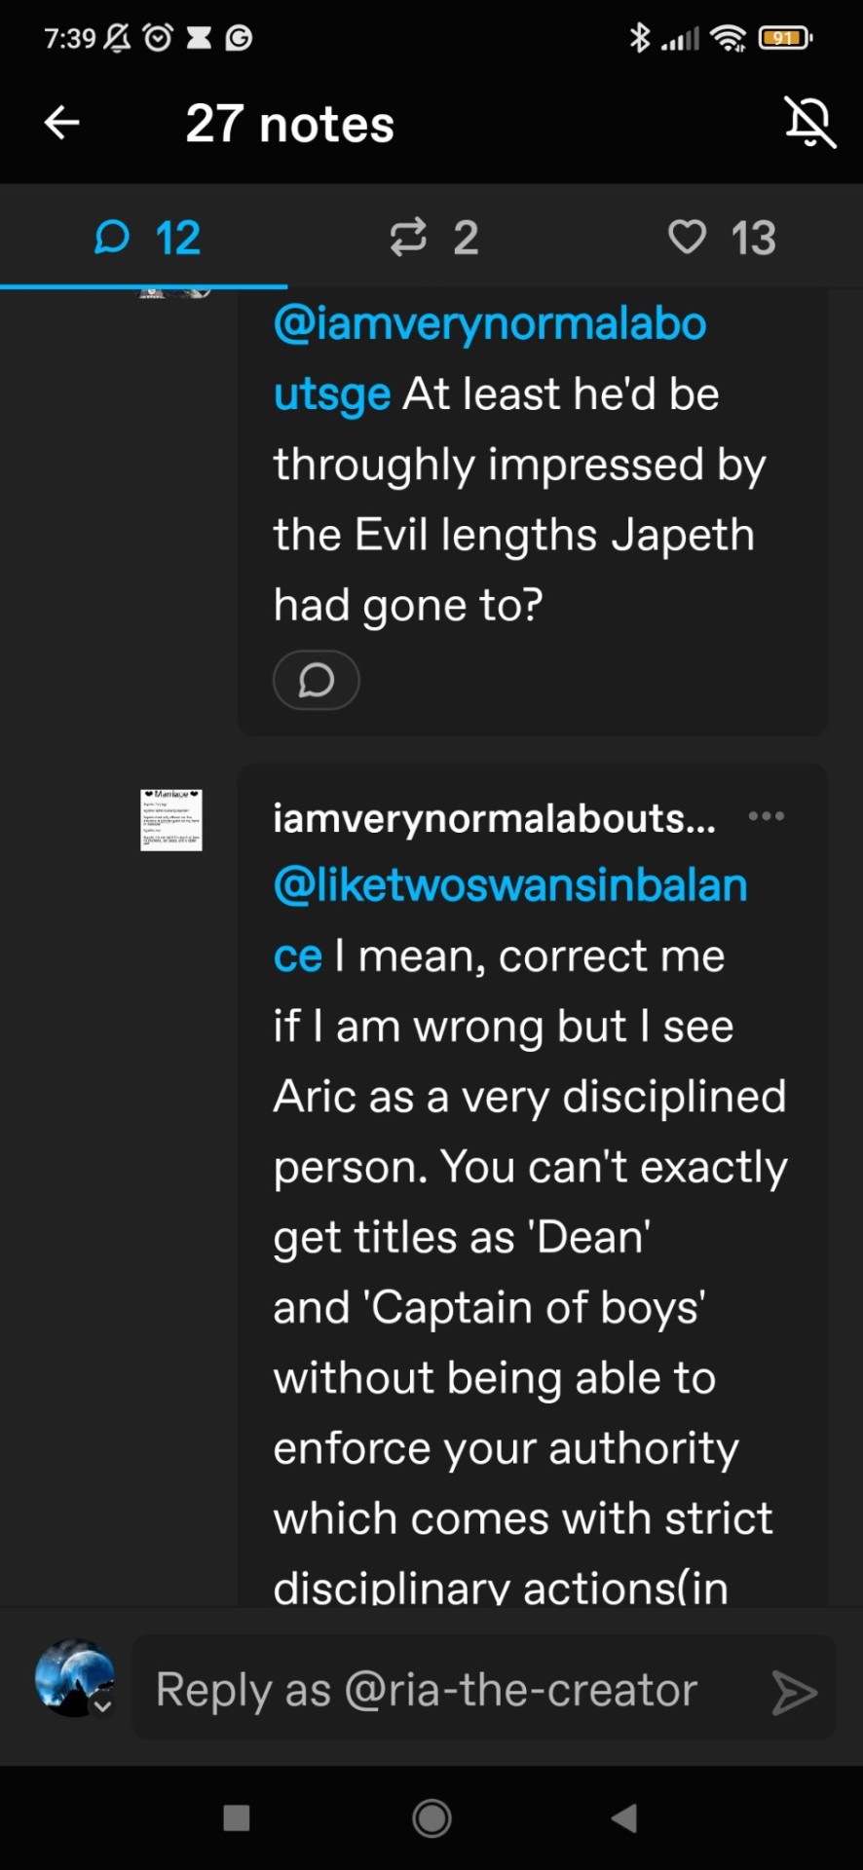Reply to the Japeth comment

click(x=316, y=680)
